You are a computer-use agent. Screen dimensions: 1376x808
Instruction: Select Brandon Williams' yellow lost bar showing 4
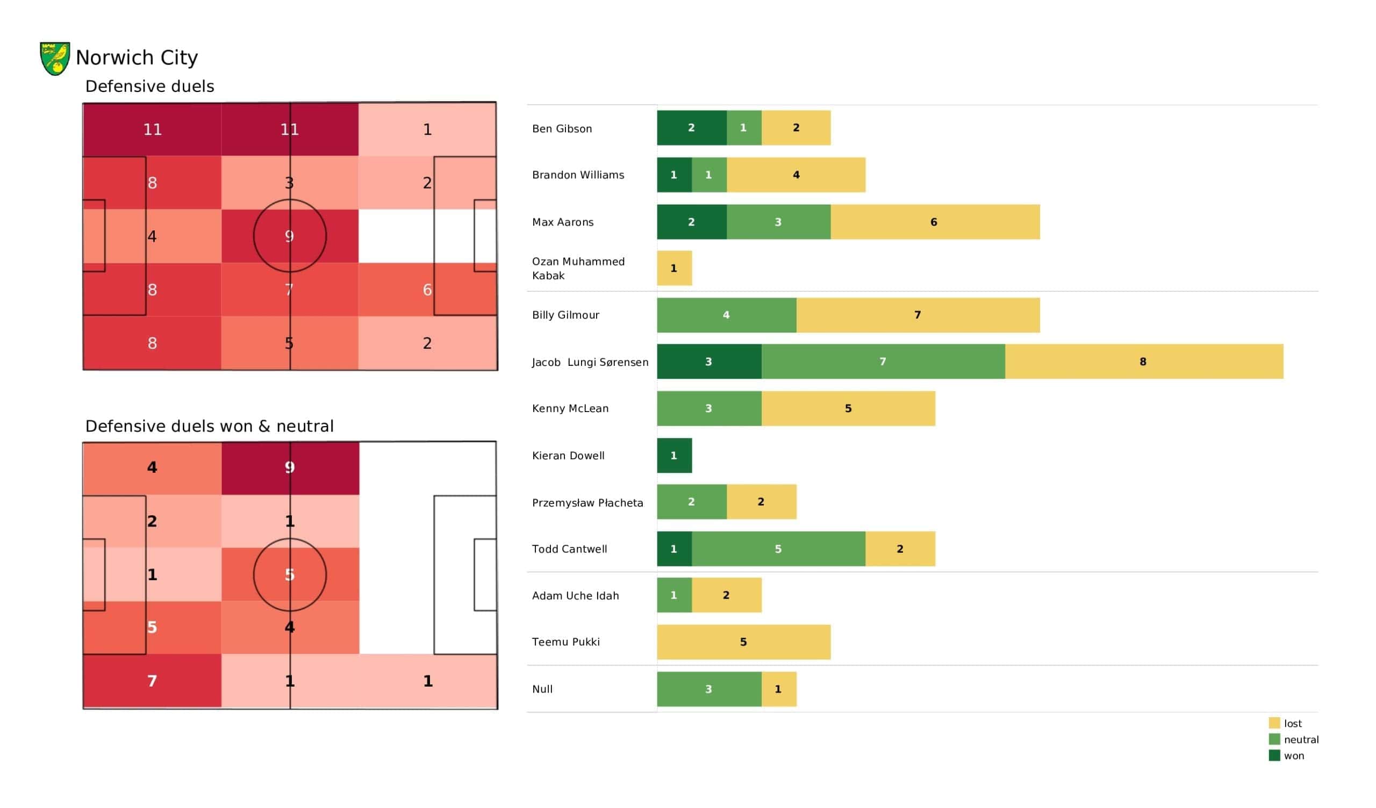796,175
